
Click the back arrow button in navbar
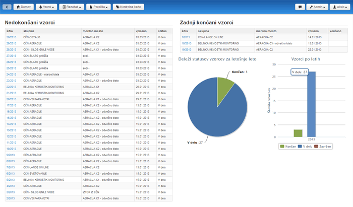7,7
